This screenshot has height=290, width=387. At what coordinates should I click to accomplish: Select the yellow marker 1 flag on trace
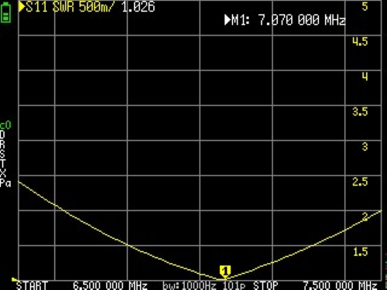(x=225, y=272)
